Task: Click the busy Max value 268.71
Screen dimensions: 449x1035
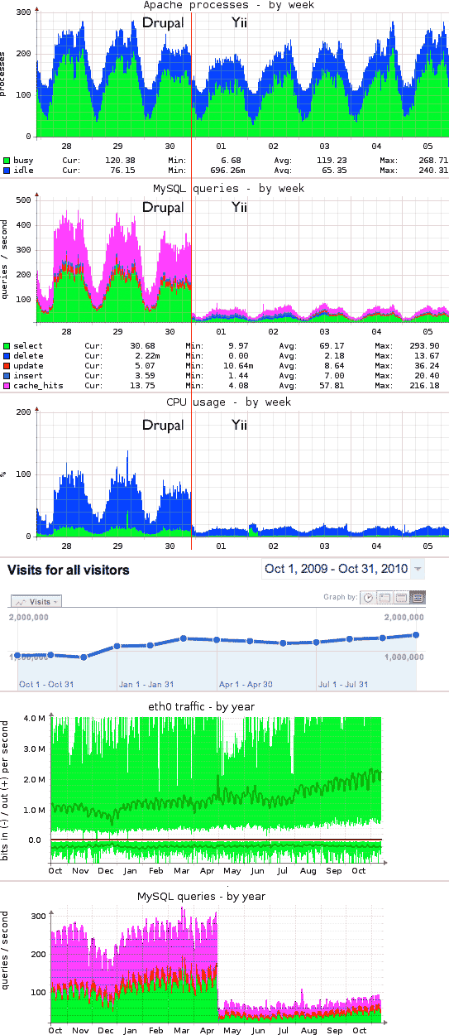Action: click(432, 160)
